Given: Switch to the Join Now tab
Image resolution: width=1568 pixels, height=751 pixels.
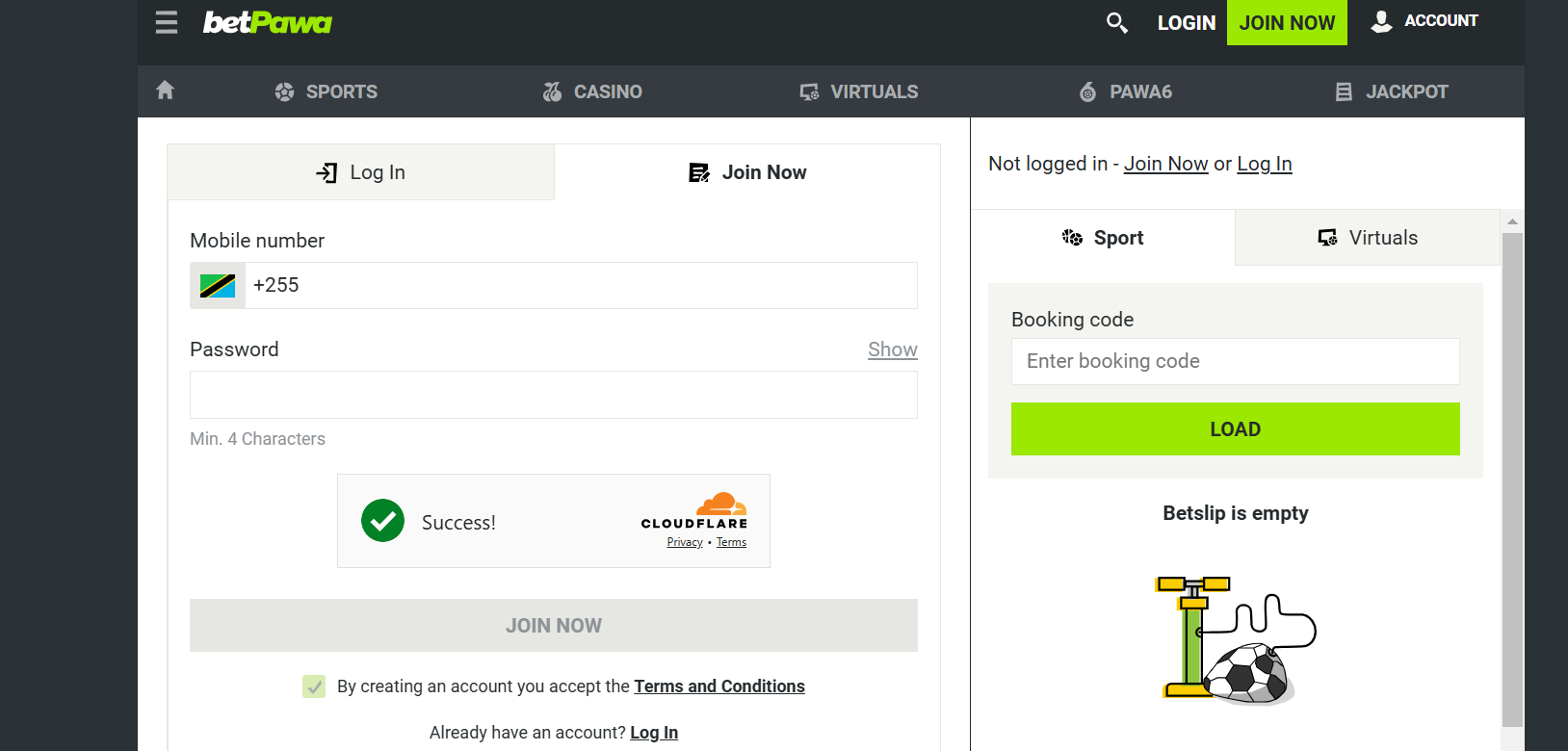Looking at the screenshot, I should [747, 172].
